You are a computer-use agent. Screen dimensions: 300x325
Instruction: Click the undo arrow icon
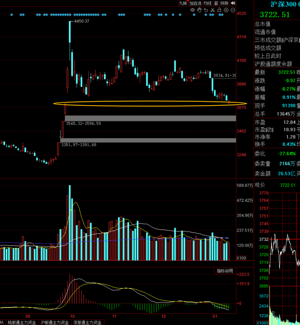[x=206, y=10]
